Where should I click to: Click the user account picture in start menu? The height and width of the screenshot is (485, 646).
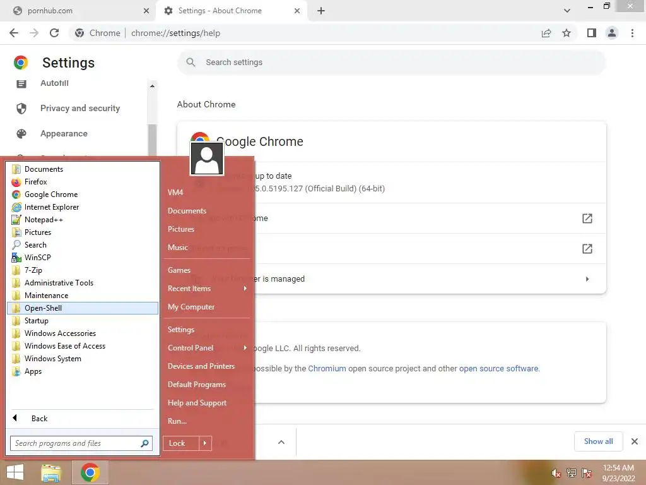tap(206, 159)
